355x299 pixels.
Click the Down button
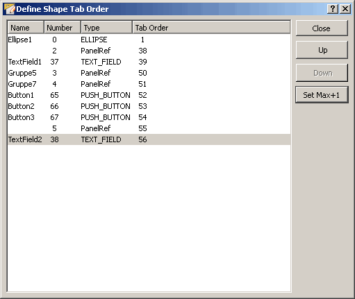(x=322, y=73)
